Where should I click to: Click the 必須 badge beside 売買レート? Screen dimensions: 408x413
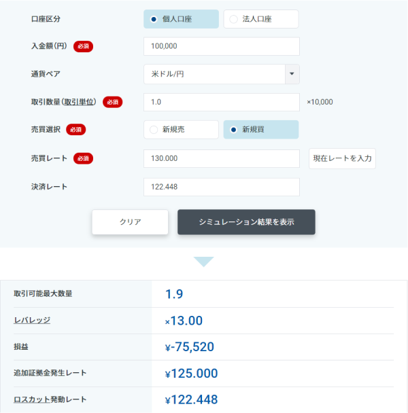pyautogui.click(x=83, y=158)
